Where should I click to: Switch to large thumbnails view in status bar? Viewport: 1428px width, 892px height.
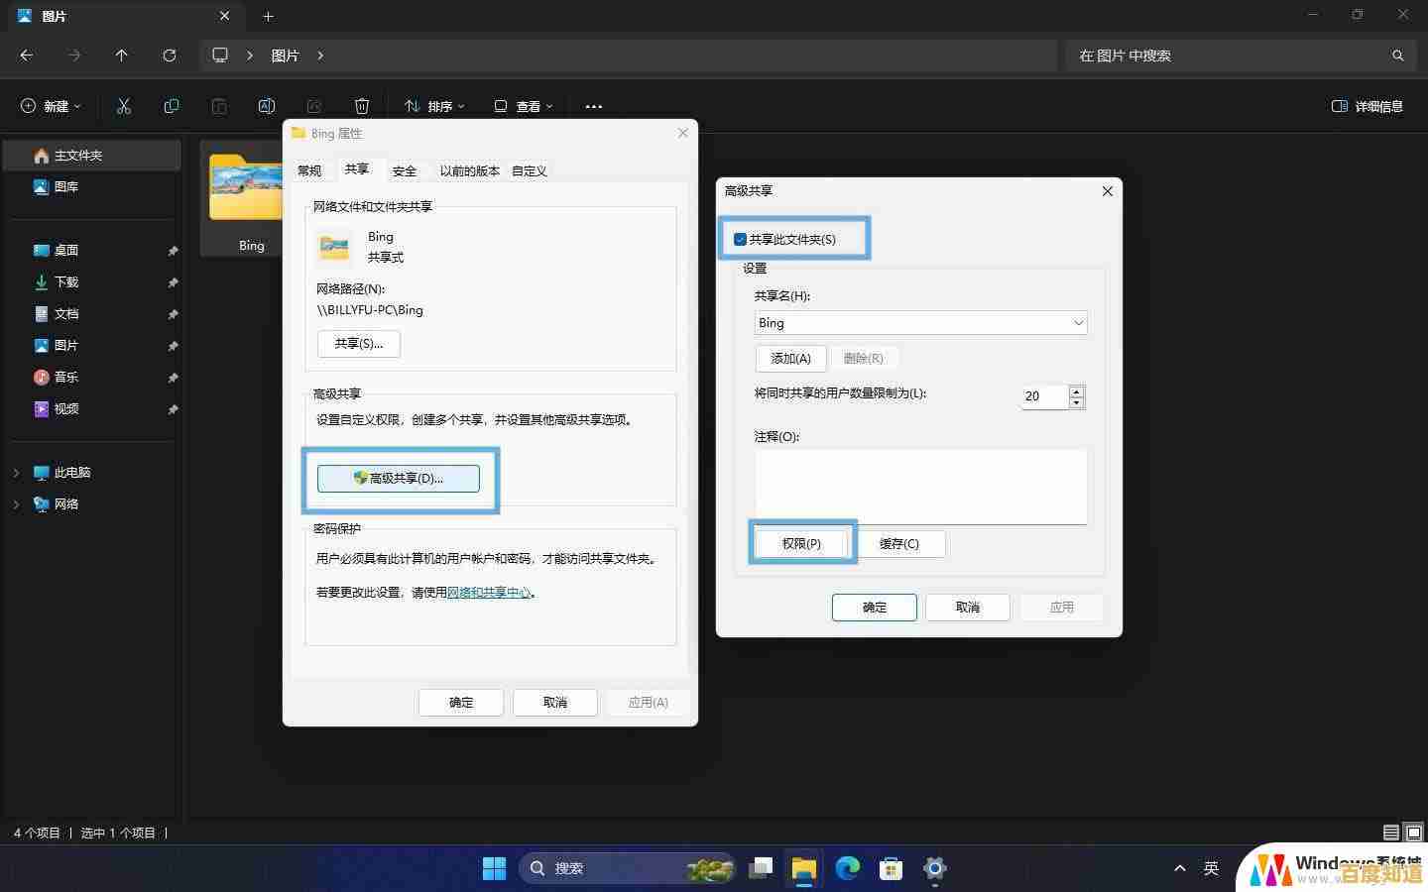coord(1412,833)
